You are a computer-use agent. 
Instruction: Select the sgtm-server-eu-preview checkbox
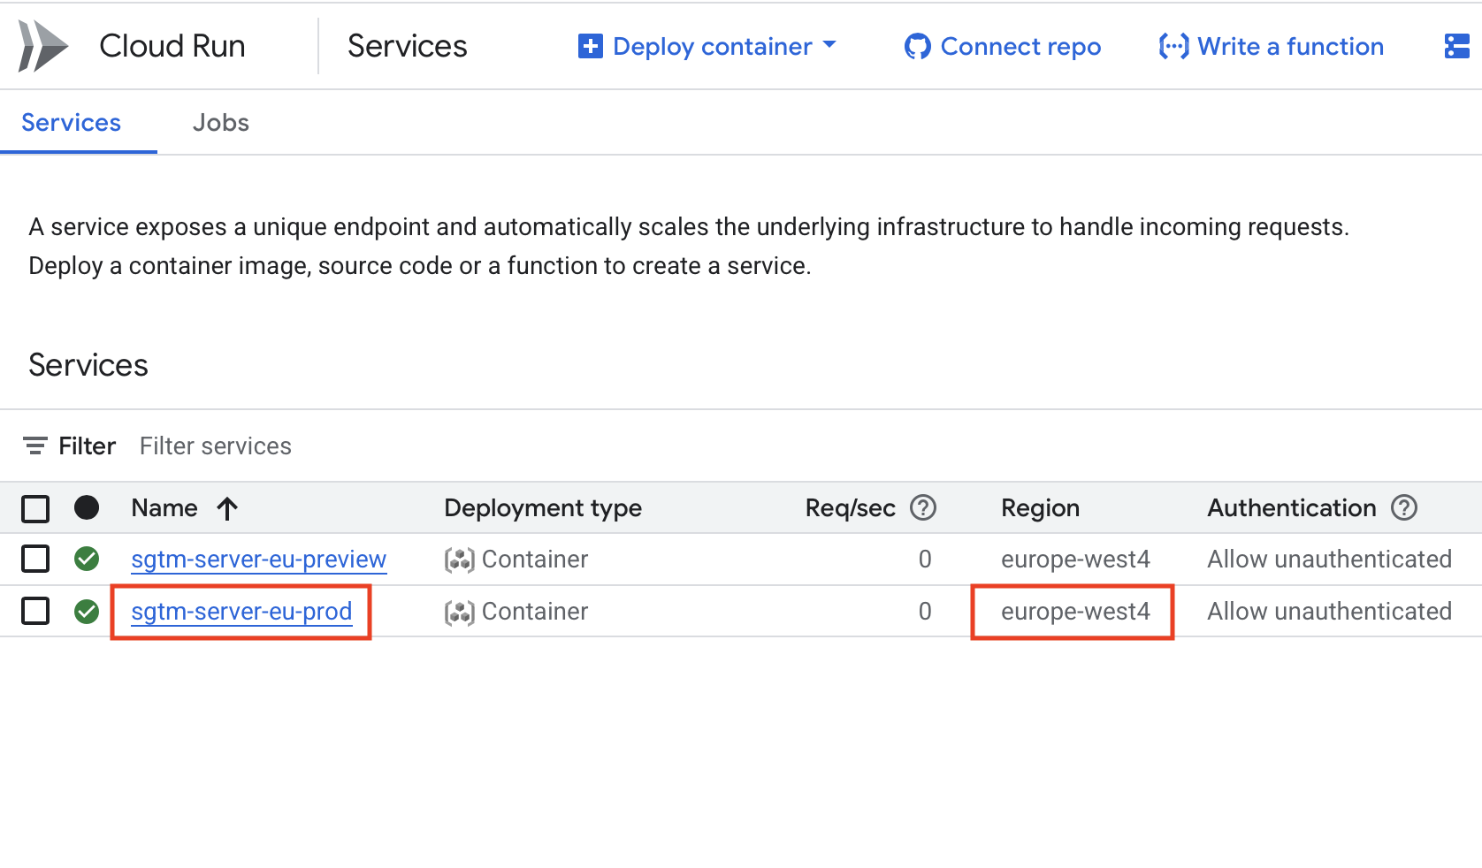(35, 559)
